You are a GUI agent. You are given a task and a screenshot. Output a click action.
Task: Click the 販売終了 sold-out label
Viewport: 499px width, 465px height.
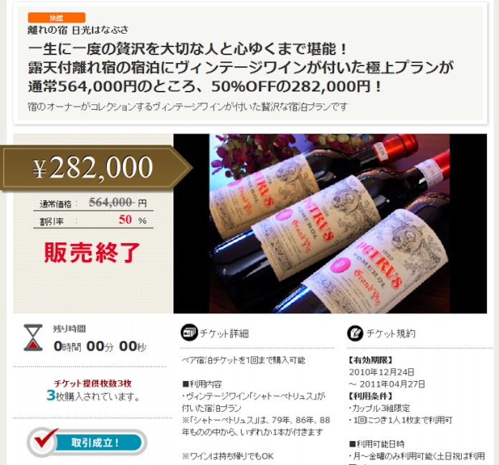coord(92,253)
